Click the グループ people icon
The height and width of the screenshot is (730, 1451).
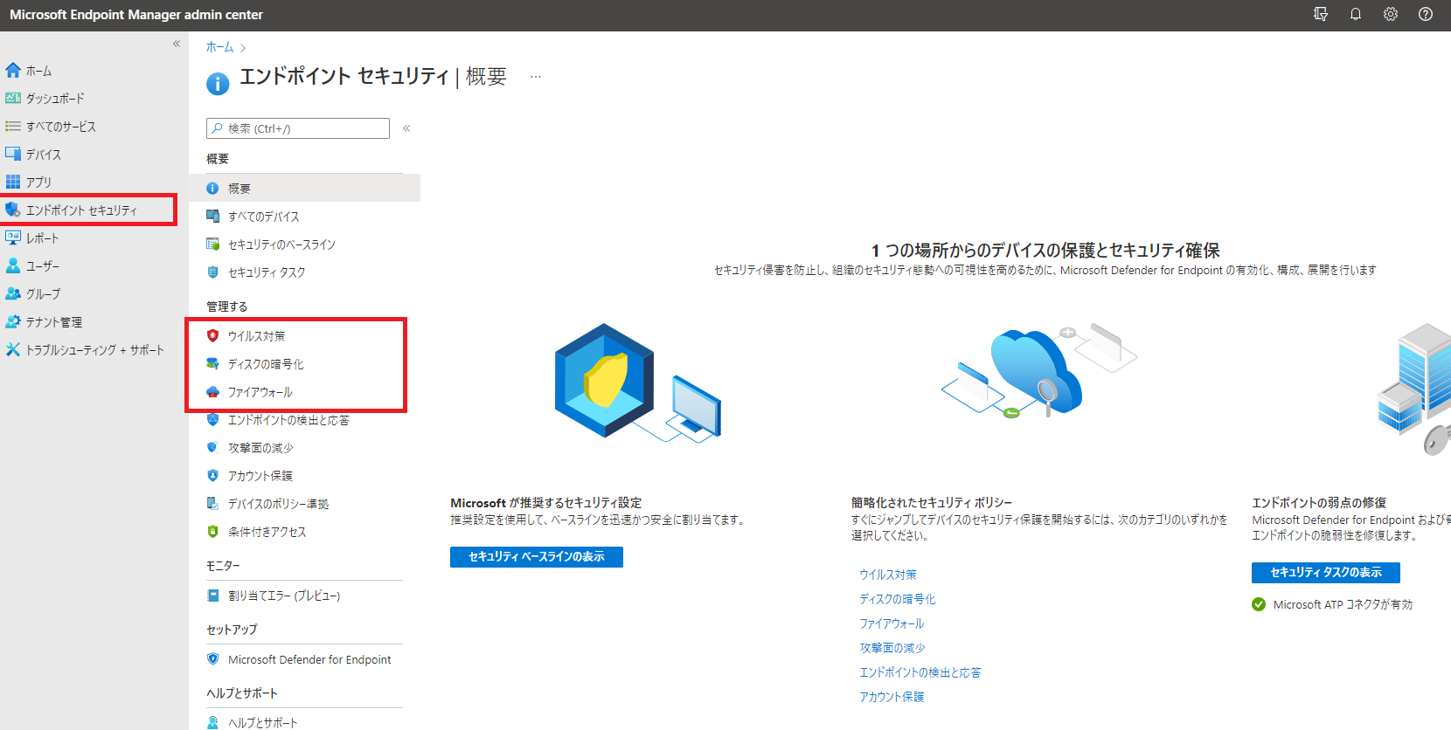click(13, 293)
